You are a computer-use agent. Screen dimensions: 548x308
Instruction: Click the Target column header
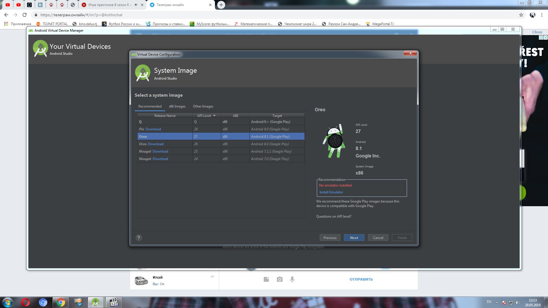pyautogui.click(x=277, y=116)
